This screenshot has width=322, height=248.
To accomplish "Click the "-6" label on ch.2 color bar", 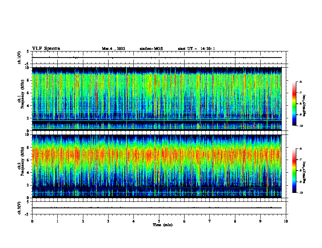I will [300, 149].
